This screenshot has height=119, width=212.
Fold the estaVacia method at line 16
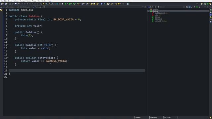[x=8, y=58]
